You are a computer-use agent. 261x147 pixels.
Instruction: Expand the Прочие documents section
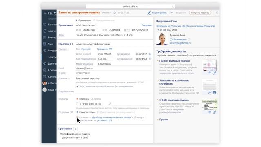[157, 120]
